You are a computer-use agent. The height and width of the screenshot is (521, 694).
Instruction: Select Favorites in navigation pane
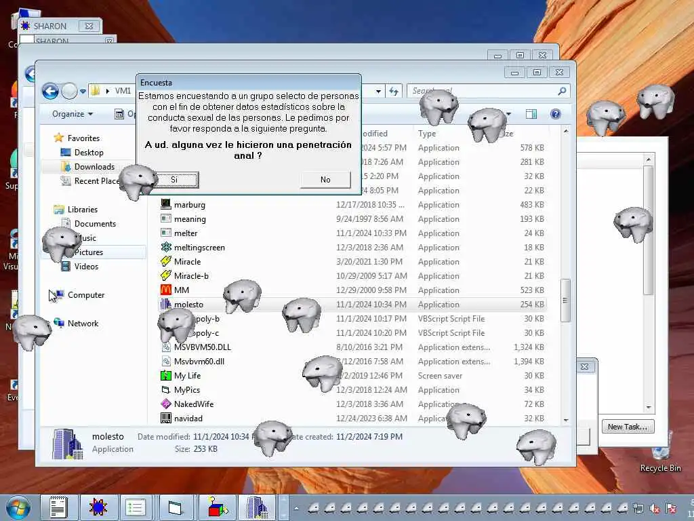click(83, 138)
